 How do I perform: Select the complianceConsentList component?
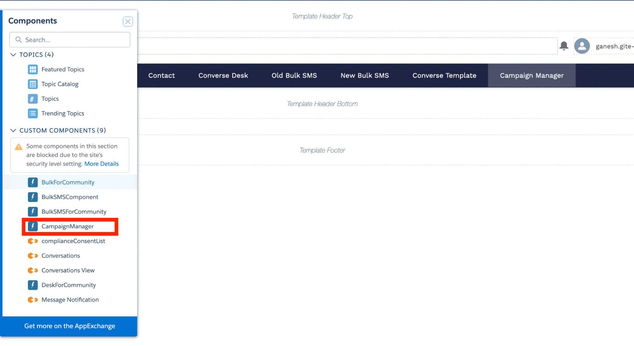point(73,241)
